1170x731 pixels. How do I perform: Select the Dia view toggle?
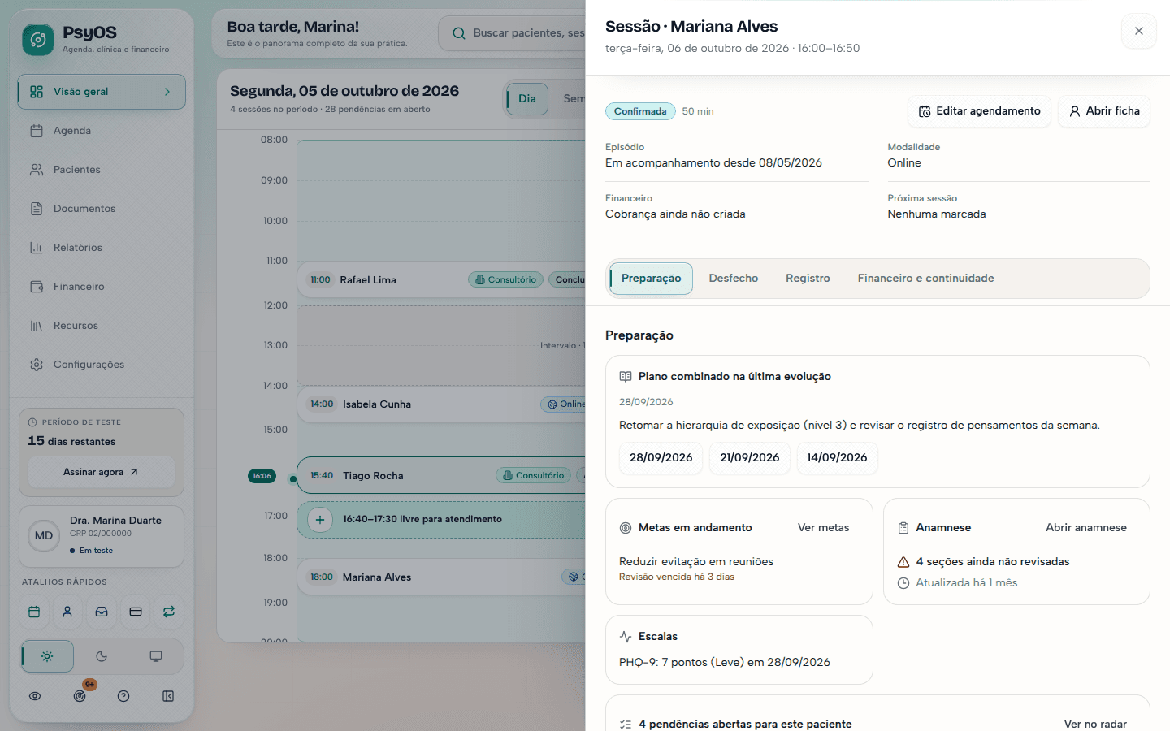[x=527, y=99]
